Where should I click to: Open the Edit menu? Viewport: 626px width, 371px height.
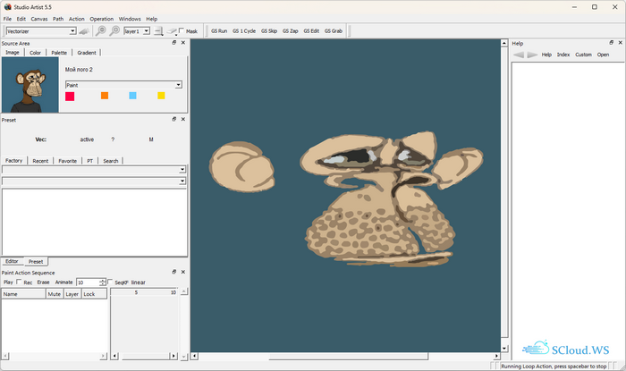[x=21, y=19]
